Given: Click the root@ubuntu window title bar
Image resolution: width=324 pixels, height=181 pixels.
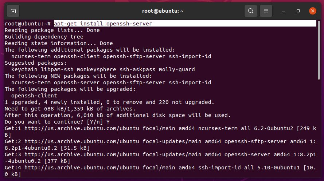Looking at the screenshot, I should pos(163,11).
